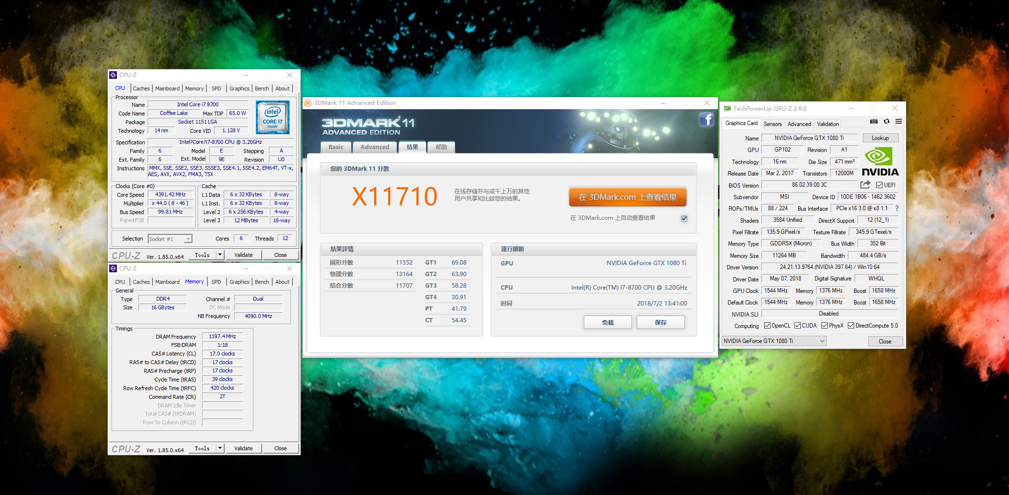
Task: Open Graphics tab in CPU-Z memory window
Action: tap(240, 282)
